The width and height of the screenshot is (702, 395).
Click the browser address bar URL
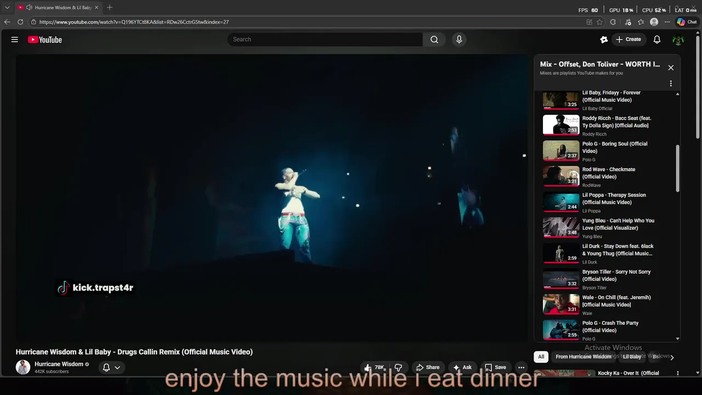click(134, 22)
